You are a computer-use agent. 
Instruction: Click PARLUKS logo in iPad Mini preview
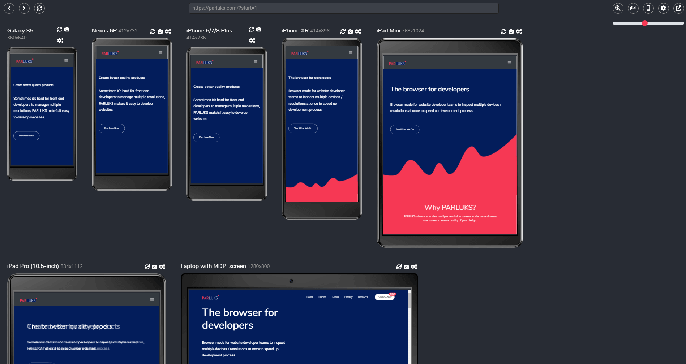click(397, 63)
